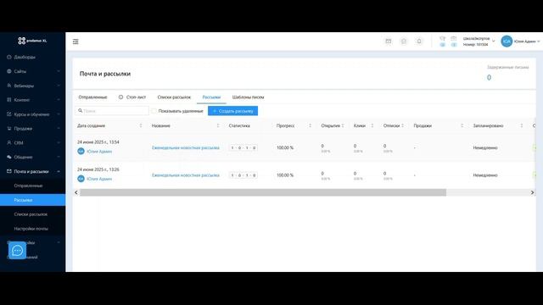Screen dimensions: 543x305
Task: Sort by Клики column arrows
Action: [x=372, y=125]
